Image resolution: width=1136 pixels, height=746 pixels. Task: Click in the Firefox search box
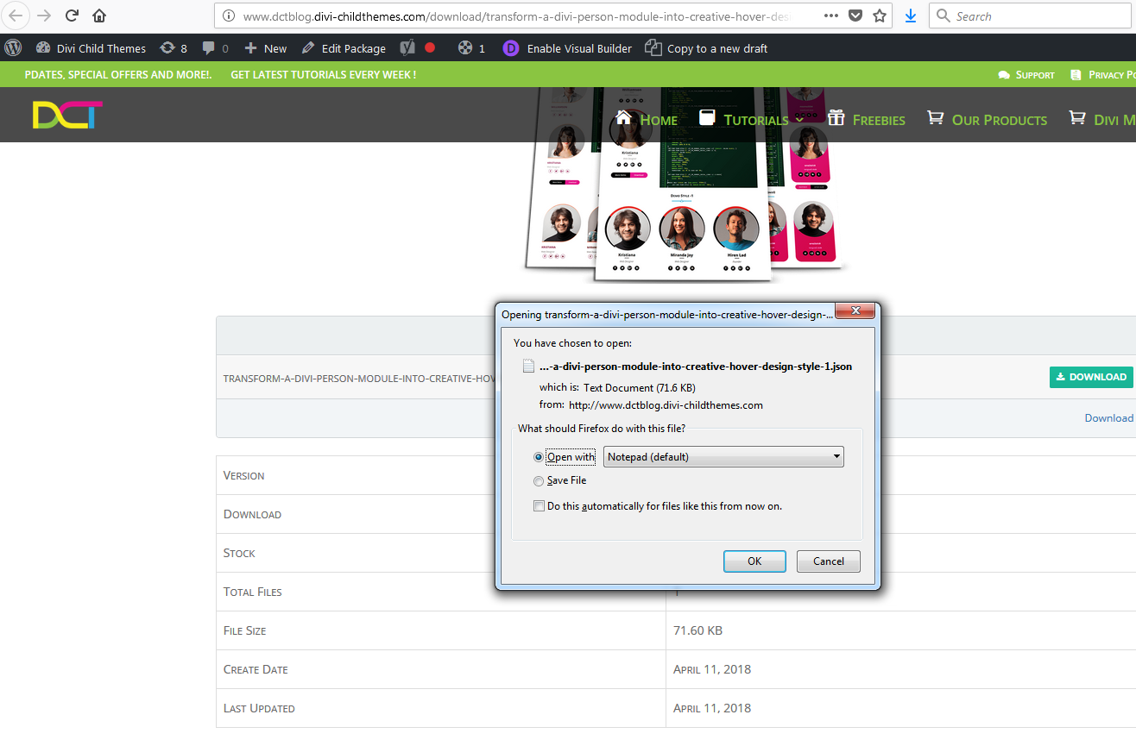point(1031,16)
